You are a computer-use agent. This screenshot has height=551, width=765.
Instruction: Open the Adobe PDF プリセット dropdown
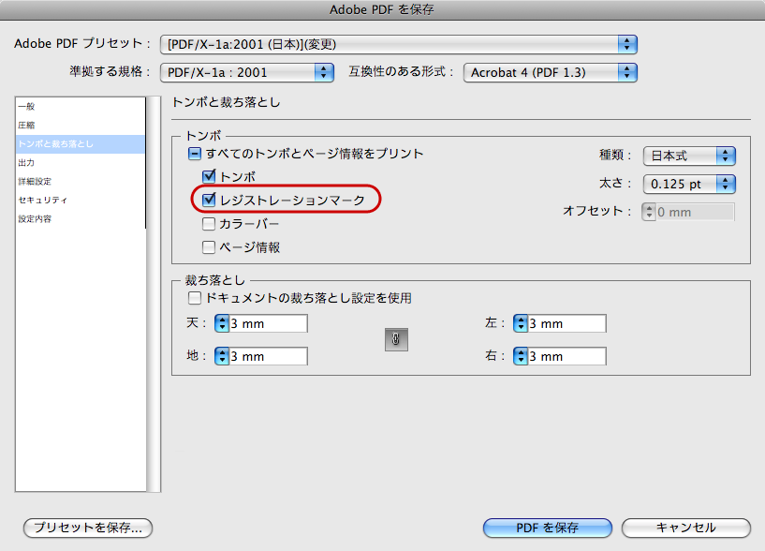pyautogui.click(x=399, y=44)
